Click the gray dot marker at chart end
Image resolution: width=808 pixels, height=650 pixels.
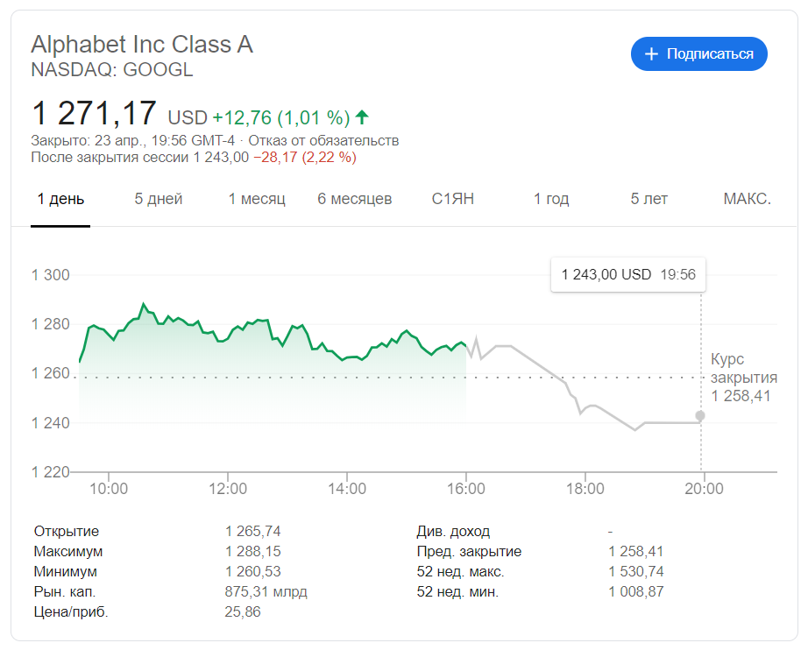699,415
